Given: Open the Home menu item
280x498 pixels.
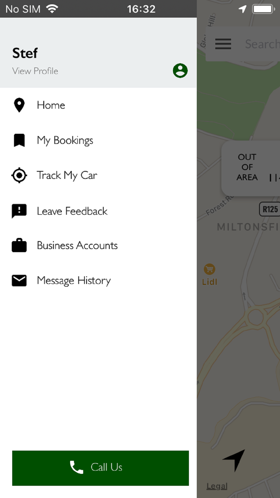Looking at the screenshot, I should click(x=98, y=105).
